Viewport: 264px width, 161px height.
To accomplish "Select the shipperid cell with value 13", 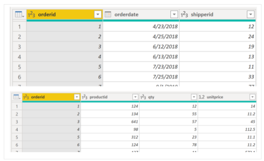I will pyautogui.click(x=217, y=57).
